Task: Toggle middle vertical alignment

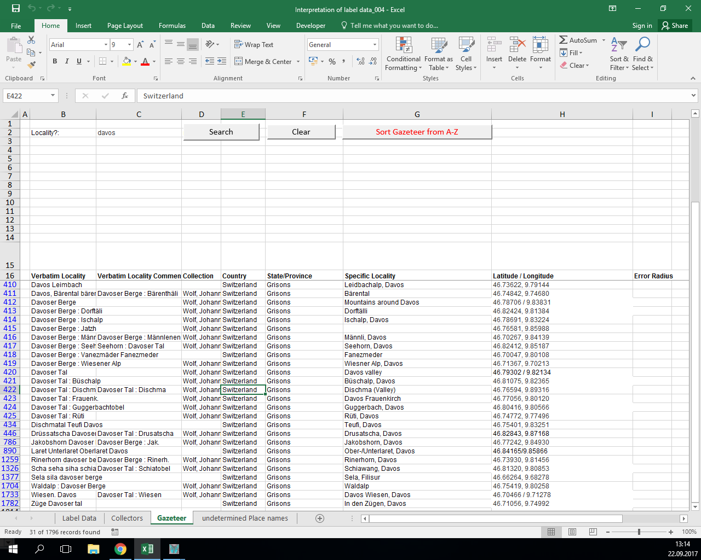Action: (180, 44)
